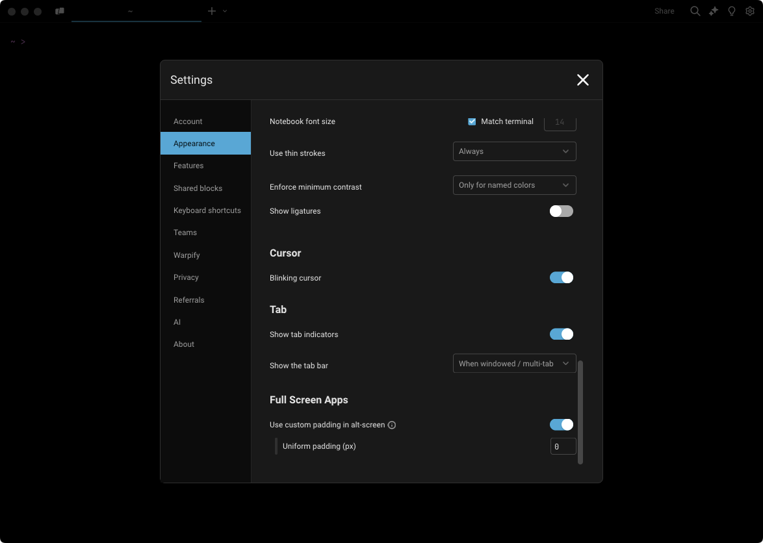763x543 pixels.
Task: Turn off Show tab indicators
Action: point(561,334)
